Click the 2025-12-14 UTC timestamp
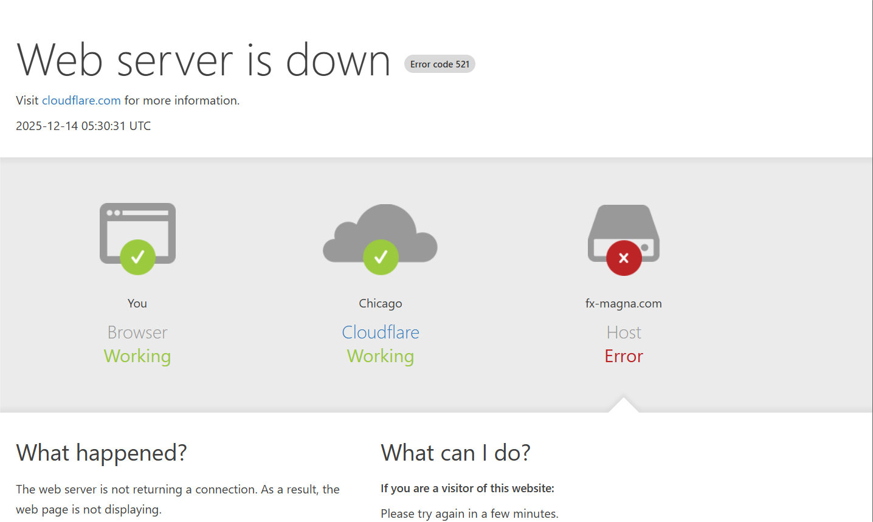The width and height of the screenshot is (873, 522). point(83,126)
